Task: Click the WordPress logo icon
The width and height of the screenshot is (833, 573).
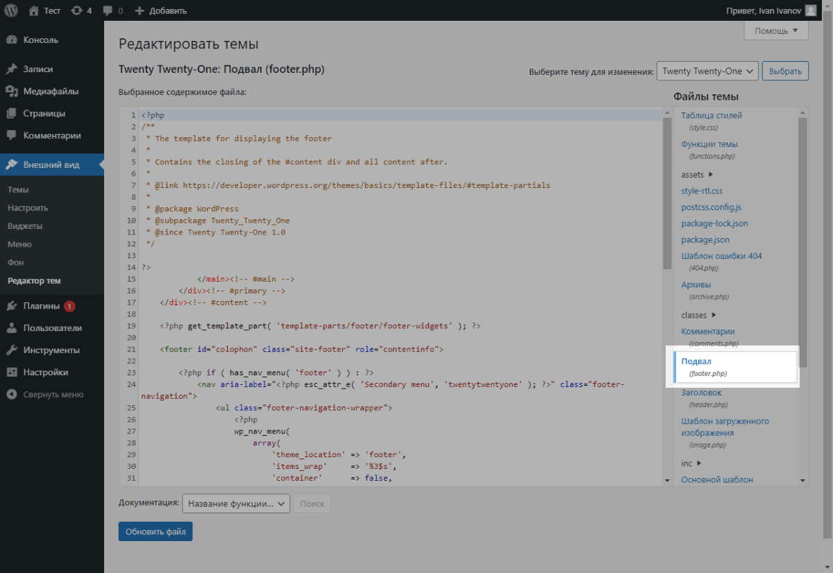Action: pos(11,10)
